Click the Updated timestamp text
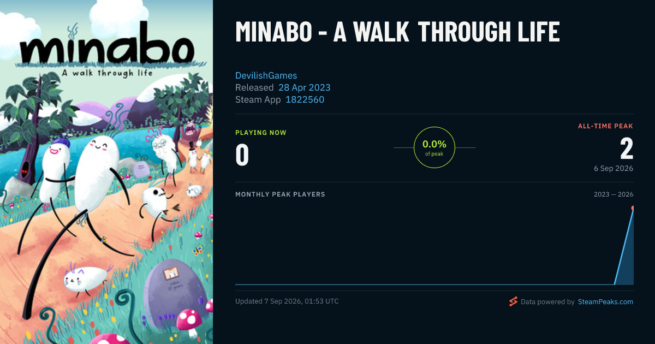655x344 pixels. pyautogui.click(x=287, y=301)
